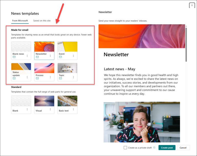
Task: Open more options for Status update template
Action: [27, 77]
